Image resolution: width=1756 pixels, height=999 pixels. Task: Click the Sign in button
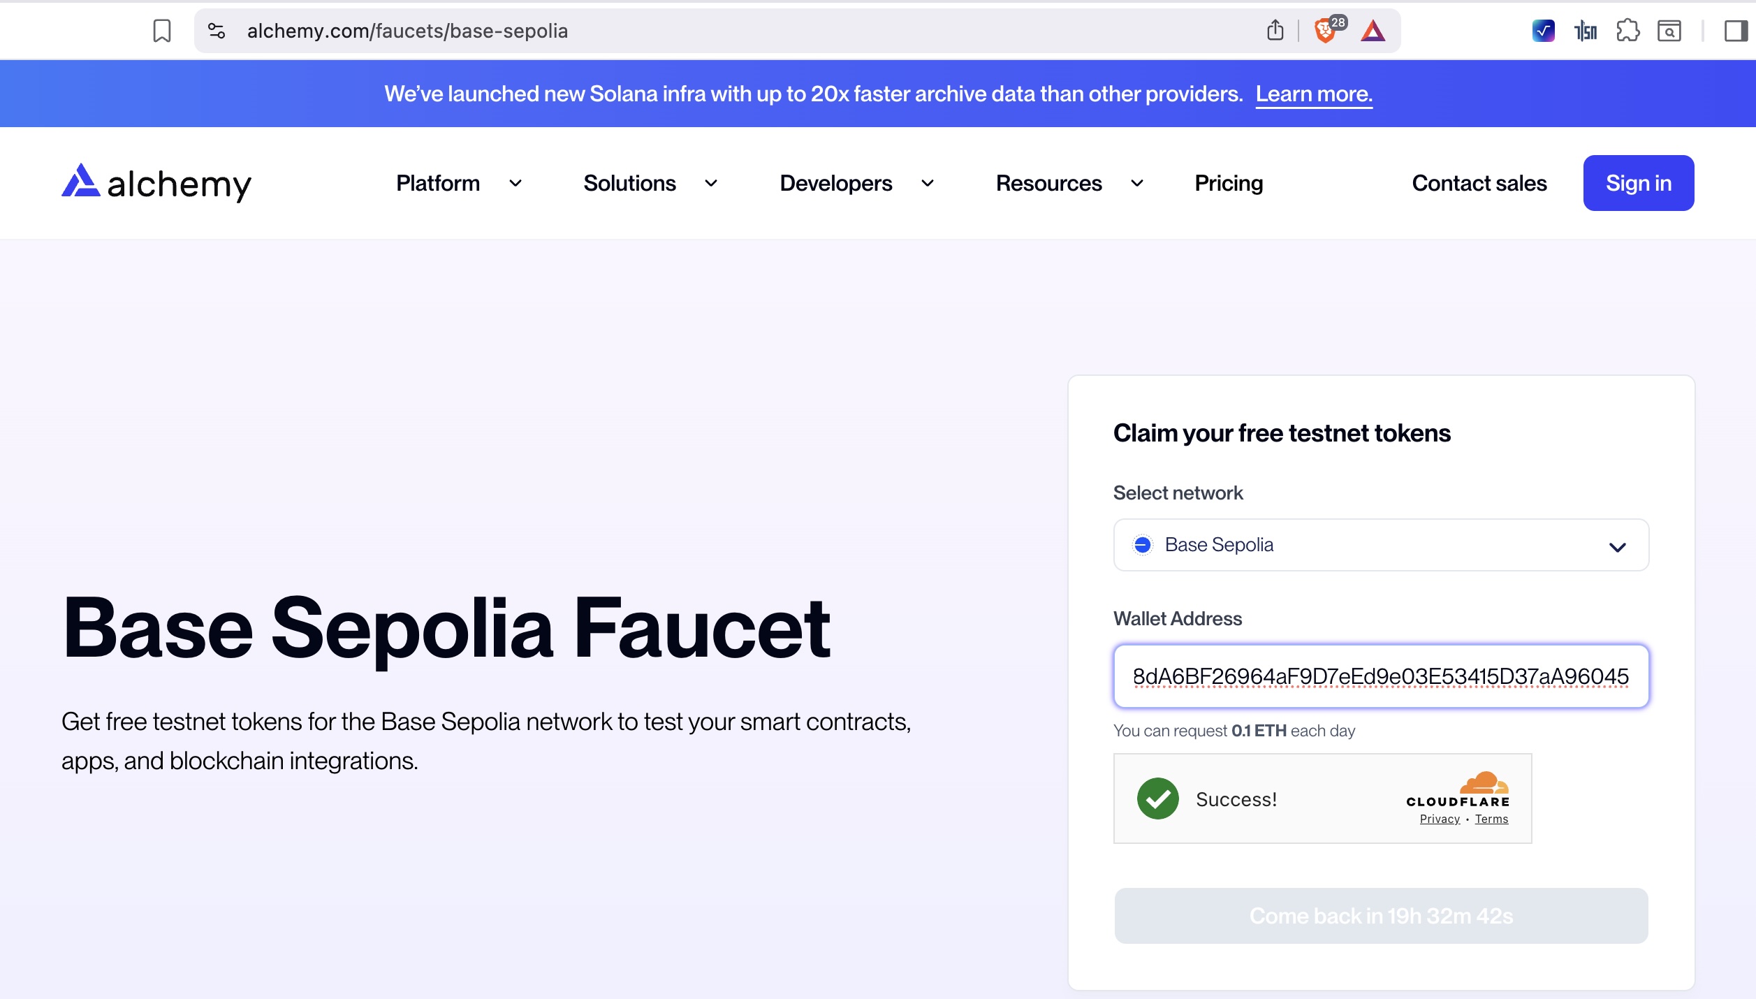click(x=1638, y=183)
